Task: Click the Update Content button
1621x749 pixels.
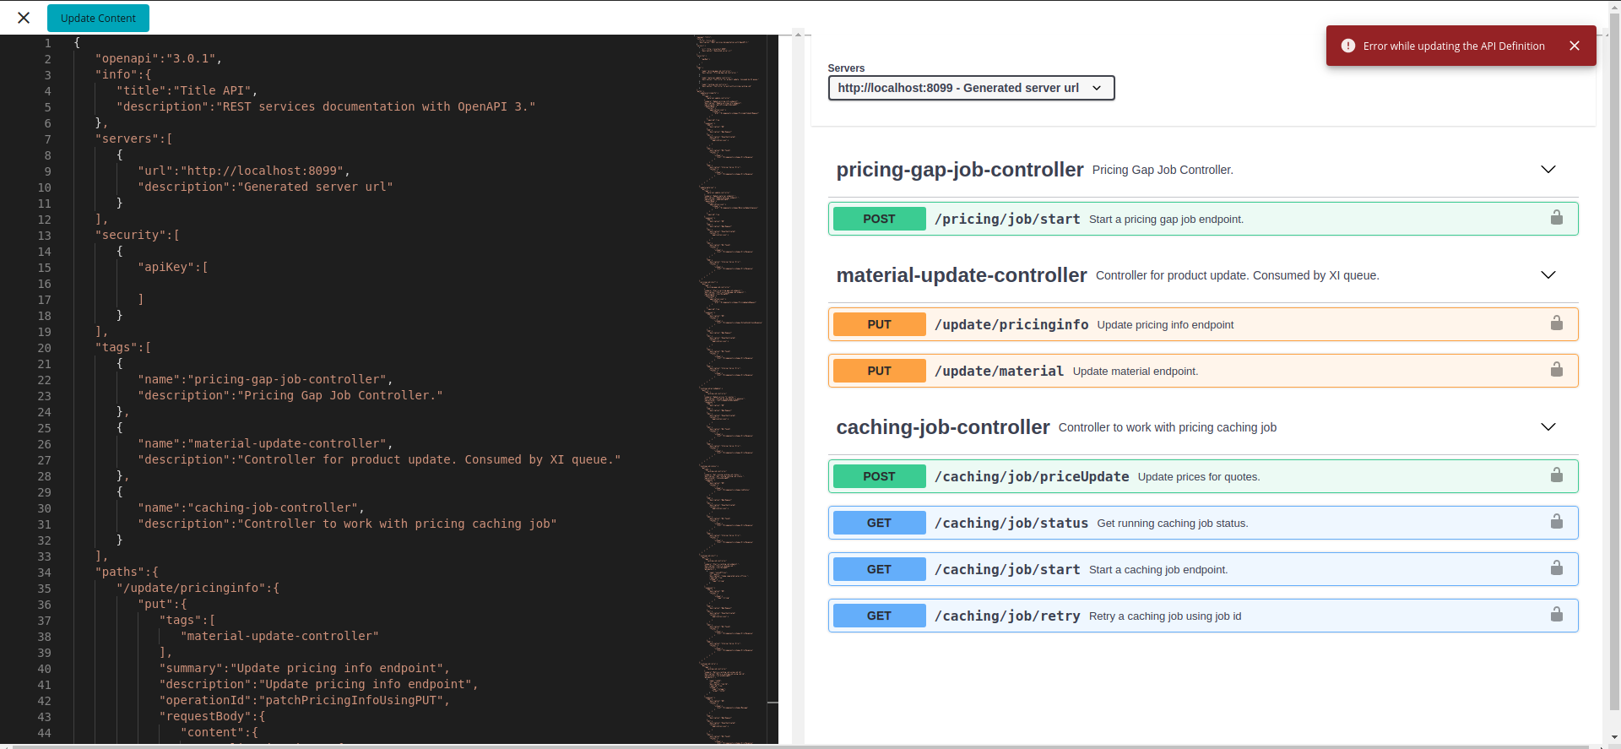Action: pos(98,18)
